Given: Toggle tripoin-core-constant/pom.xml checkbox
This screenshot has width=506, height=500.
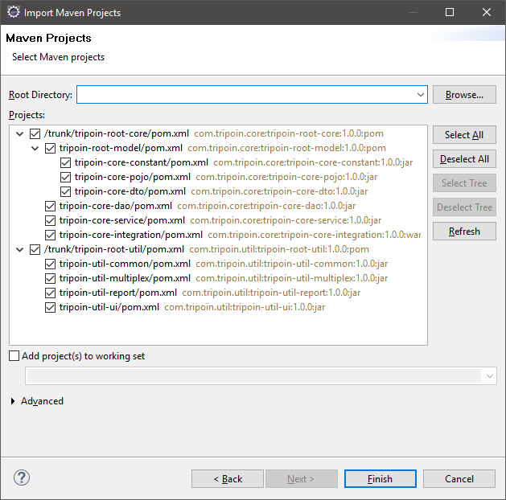Looking at the screenshot, I should [65, 162].
